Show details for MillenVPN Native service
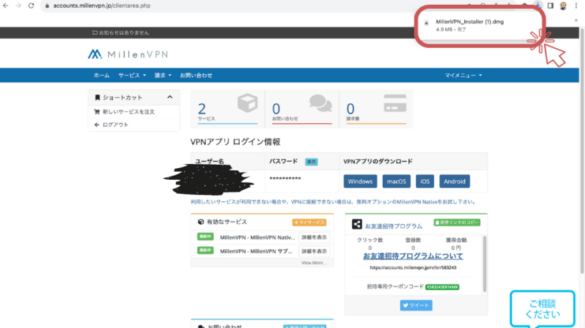The width and height of the screenshot is (585, 328). [314, 237]
